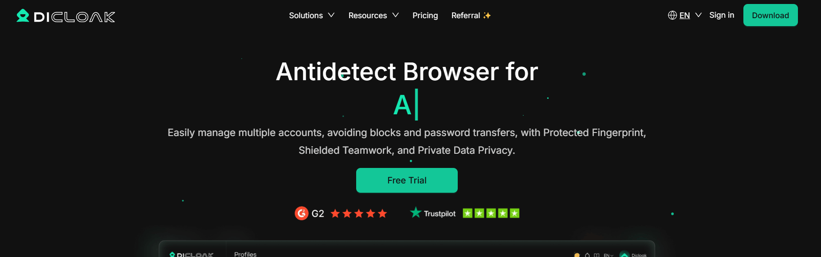Screen dimensions: 821x257
Task: Open the Pricing page
Action: point(425,16)
